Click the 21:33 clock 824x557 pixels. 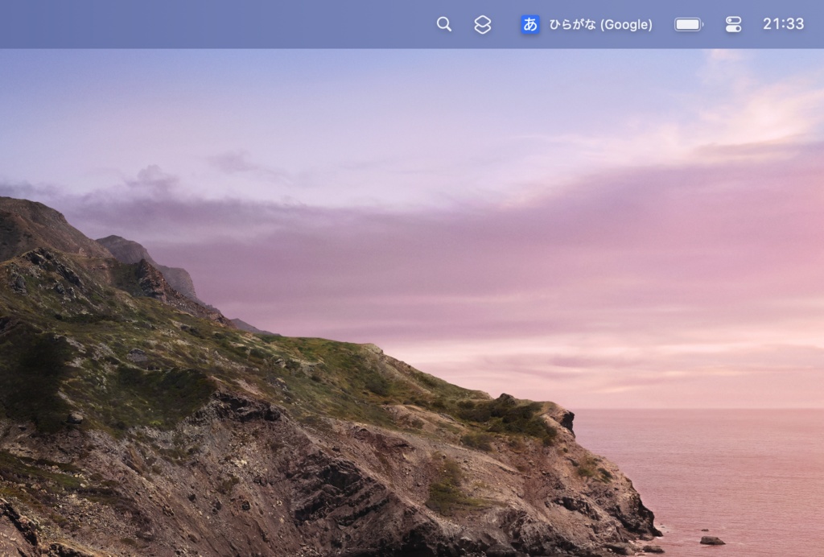pos(783,24)
